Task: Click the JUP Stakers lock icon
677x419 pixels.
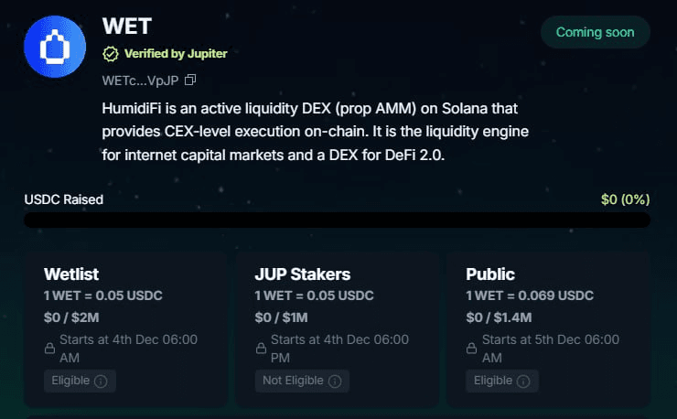Action: 261,348
